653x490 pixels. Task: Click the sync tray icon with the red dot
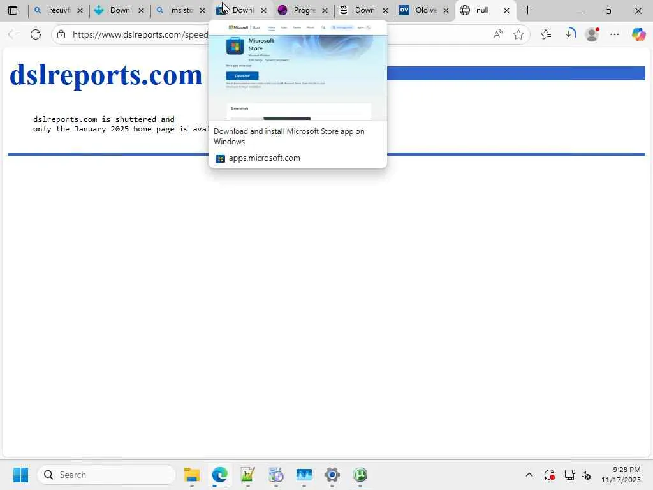[x=549, y=475]
